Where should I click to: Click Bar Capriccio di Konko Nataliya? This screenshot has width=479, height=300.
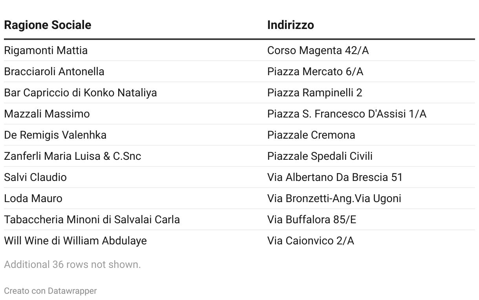(80, 93)
